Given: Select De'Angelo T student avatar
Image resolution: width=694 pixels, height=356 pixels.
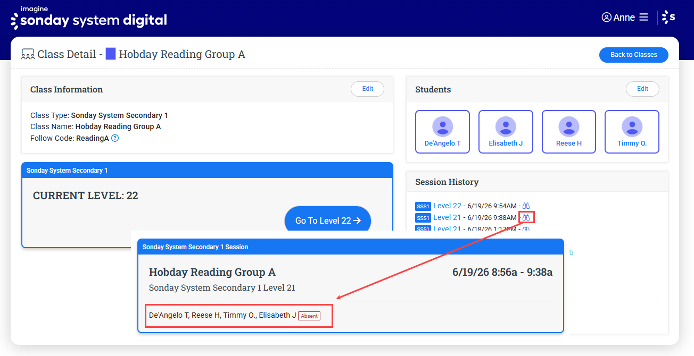Looking at the screenshot, I should coord(442,127).
